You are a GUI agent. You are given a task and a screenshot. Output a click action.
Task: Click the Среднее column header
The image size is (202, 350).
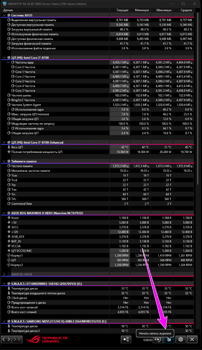pyautogui.click(x=183, y=10)
